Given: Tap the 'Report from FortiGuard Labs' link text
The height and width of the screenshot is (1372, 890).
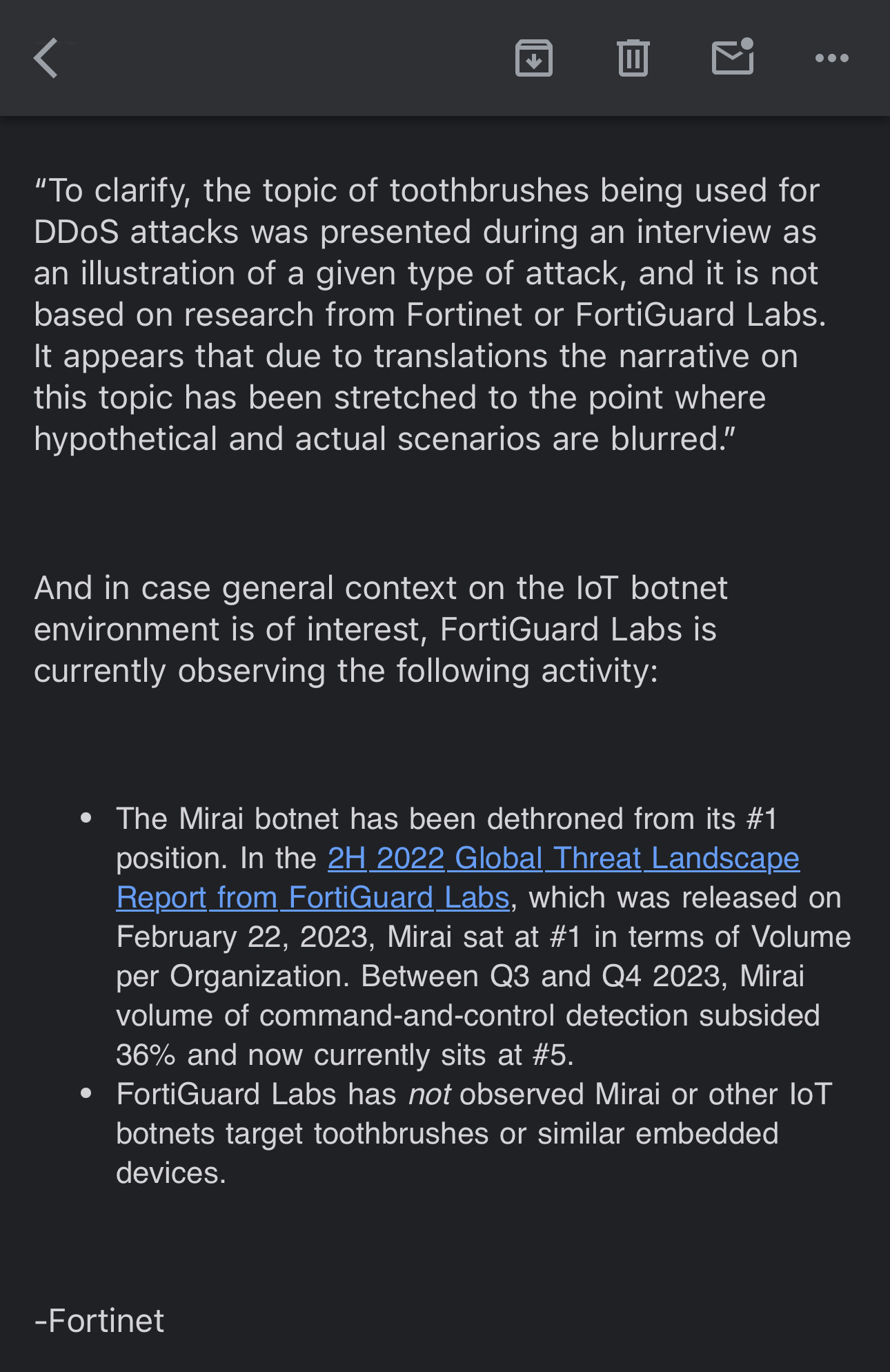Looking at the screenshot, I should tap(313, 898).
